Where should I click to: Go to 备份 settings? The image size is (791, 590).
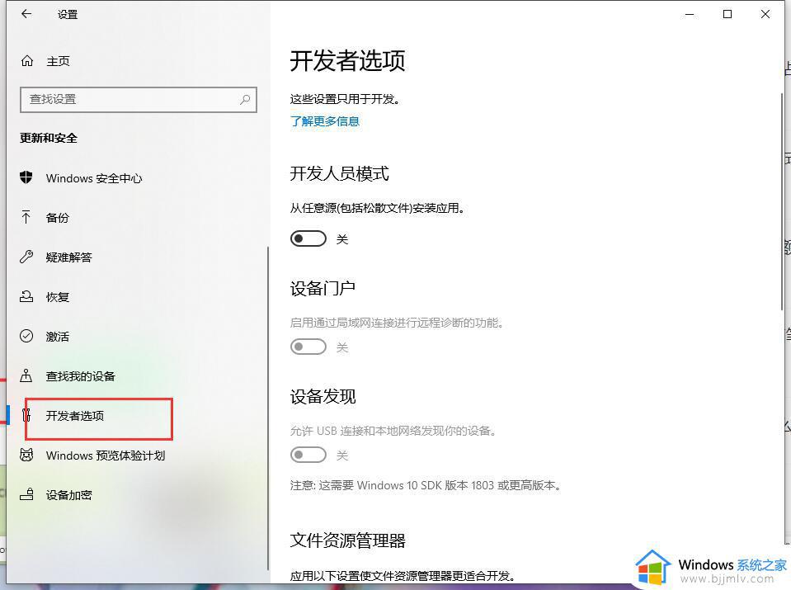point(57,218)
